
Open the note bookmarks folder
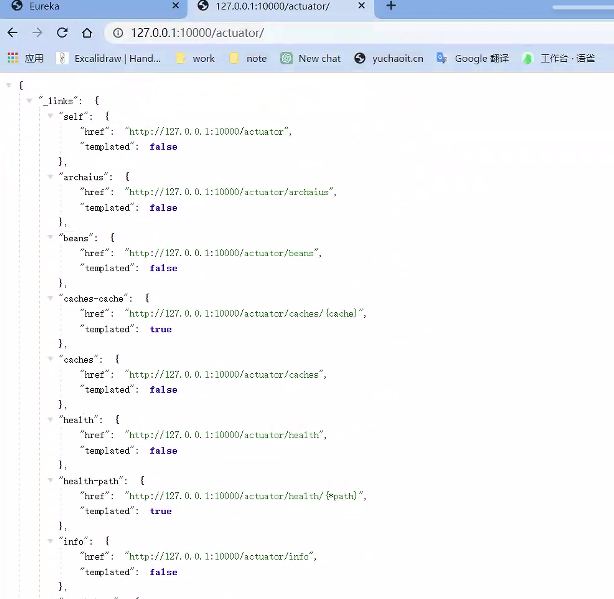[x=248, y=58]
